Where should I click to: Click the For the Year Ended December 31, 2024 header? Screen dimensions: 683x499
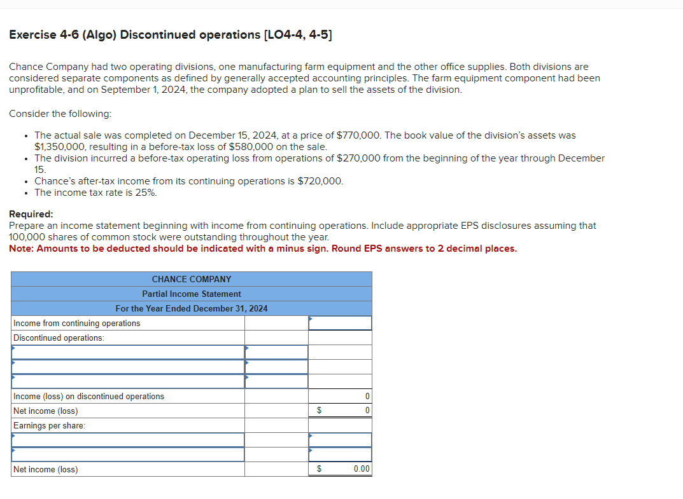(x=191, y=308)
